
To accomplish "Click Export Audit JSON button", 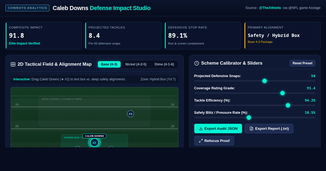I will click(218, 129).
